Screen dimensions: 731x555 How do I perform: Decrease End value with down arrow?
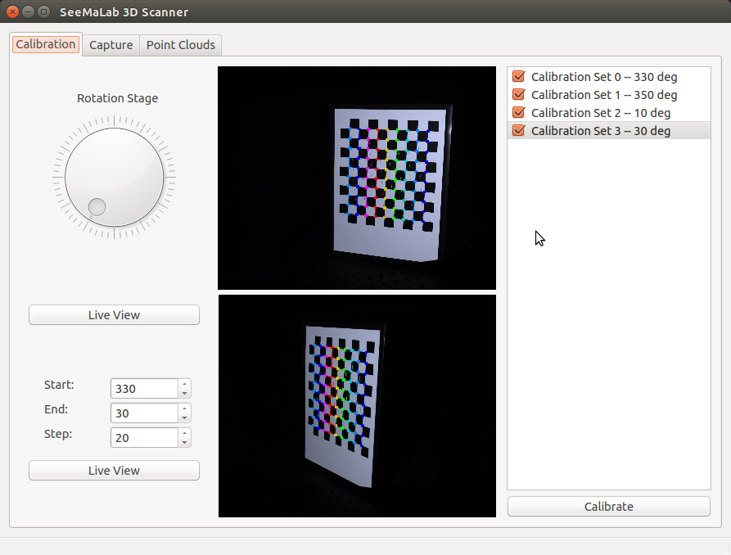coord(185,418)
